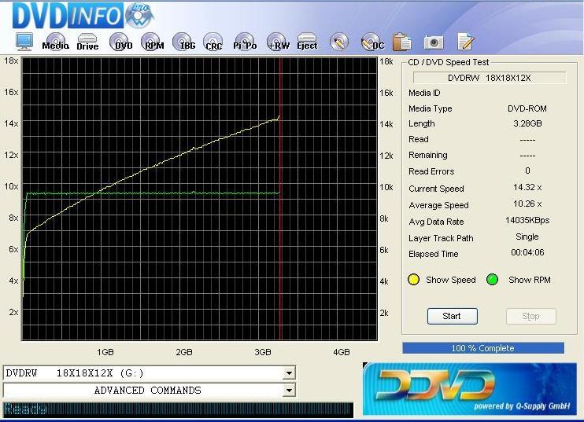The width and height of the screenshot is (584, 422).
Task: Click the Ready status bar
Action: click(x=178, y=409)
